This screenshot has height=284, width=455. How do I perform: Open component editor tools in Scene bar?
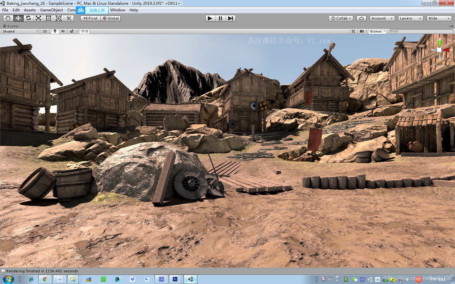pos(353,31)
